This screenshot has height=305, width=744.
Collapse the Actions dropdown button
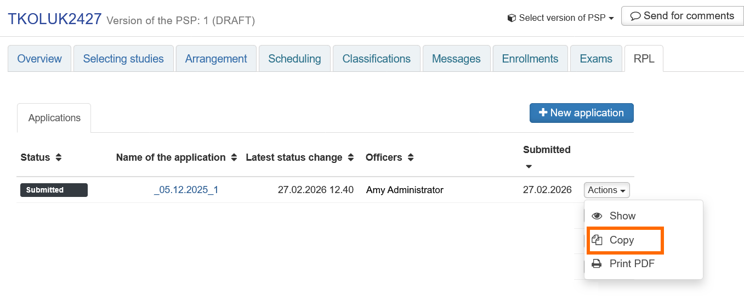tap(606, 190)
